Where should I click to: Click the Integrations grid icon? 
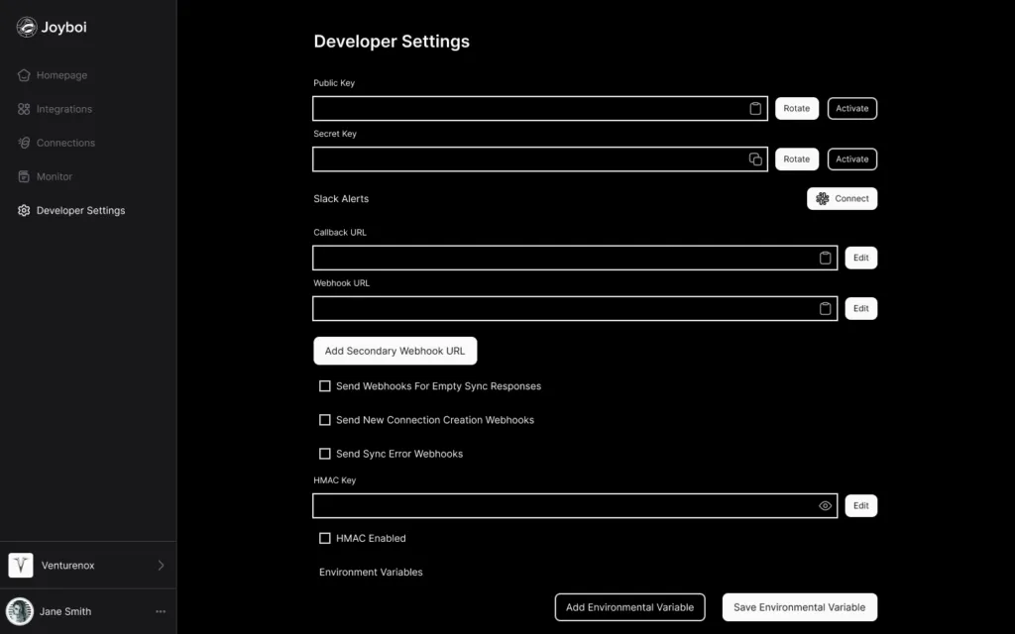pos(24,109)
